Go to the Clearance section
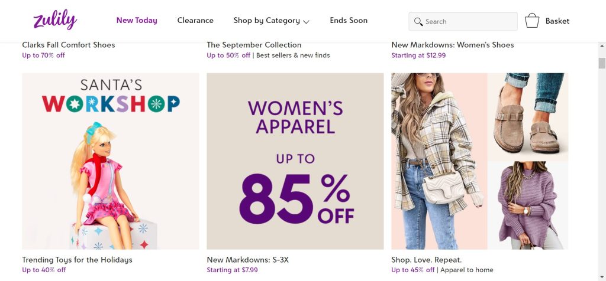This screenshot has width=606, height=281. [195, 20]
